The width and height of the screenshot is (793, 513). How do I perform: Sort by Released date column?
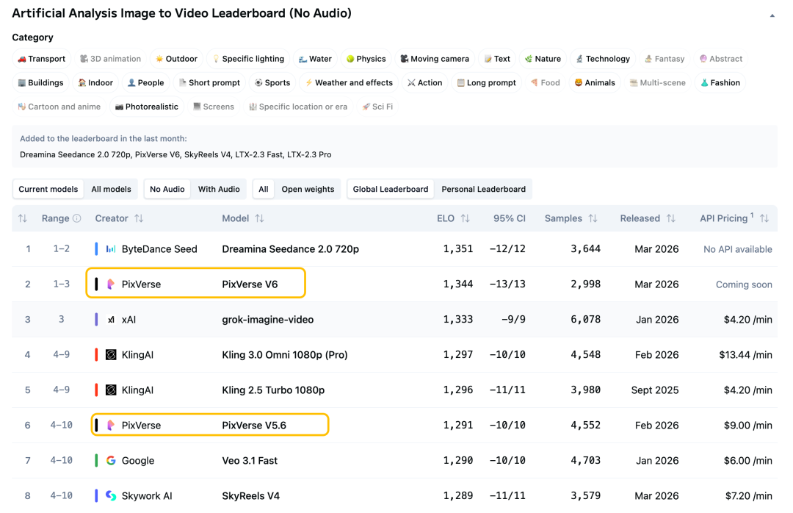tap(671, 218)
